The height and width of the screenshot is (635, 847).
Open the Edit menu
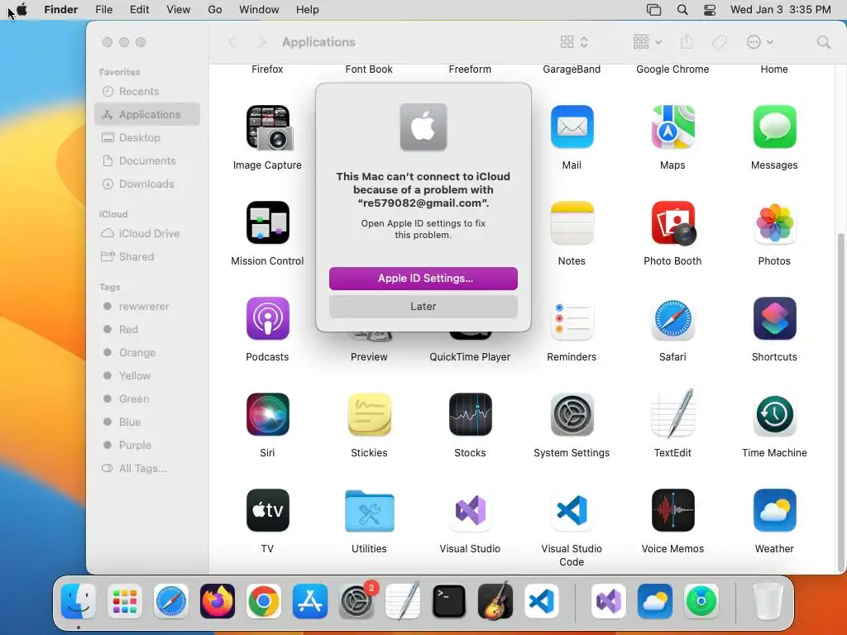(x=139, y=10)
